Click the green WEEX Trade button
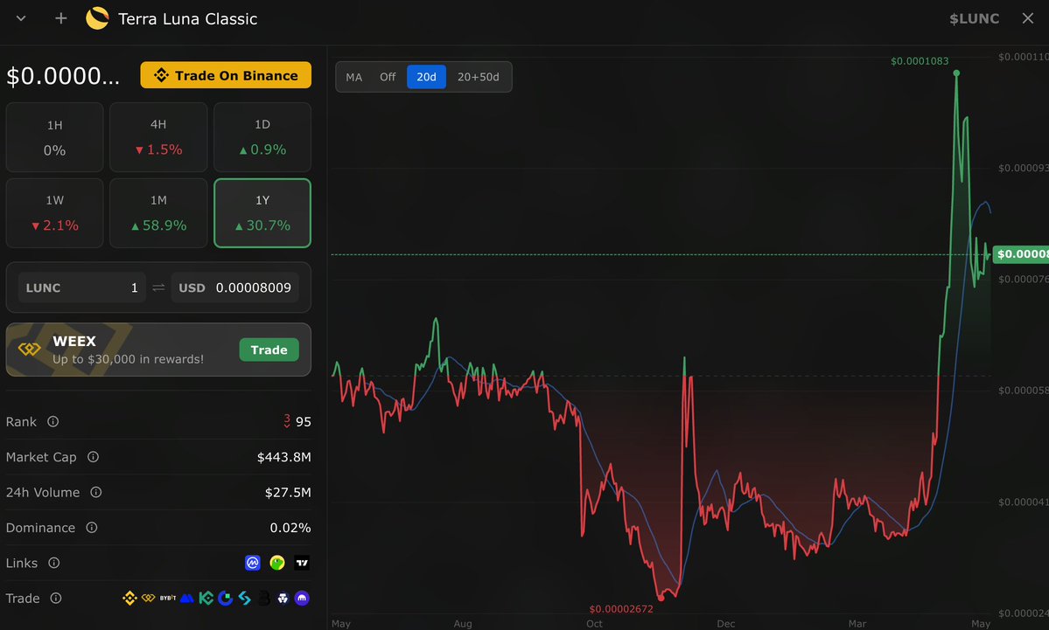The width and height of the screenshot is (1049, 630). (x=269, y=350)
